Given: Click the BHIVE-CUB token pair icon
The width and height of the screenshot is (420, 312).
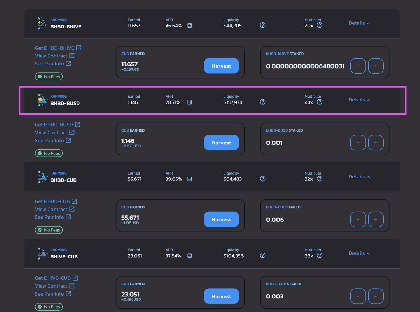Looking at the screenshot, I should [42, 254].
